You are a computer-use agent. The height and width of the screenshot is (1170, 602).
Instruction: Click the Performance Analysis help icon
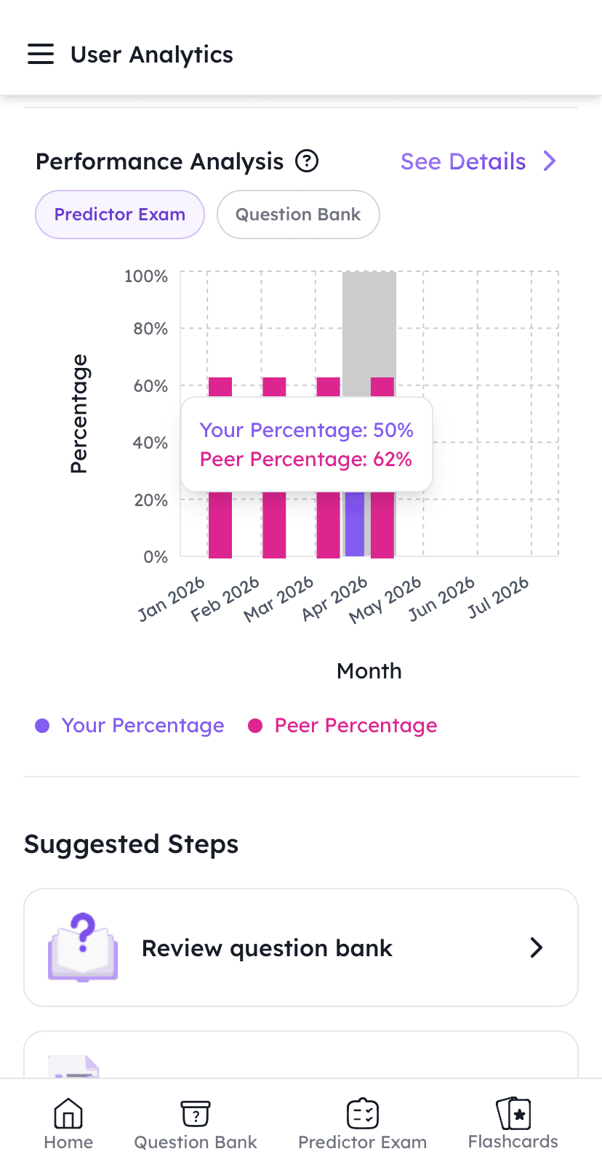pos(307,161)
